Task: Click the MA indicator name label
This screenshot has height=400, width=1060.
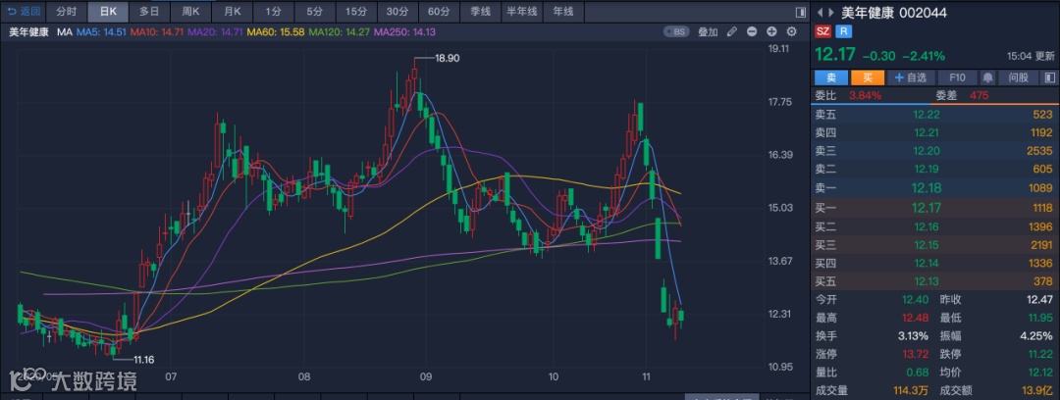Action: pyautogui.click(x=64, y=31)
